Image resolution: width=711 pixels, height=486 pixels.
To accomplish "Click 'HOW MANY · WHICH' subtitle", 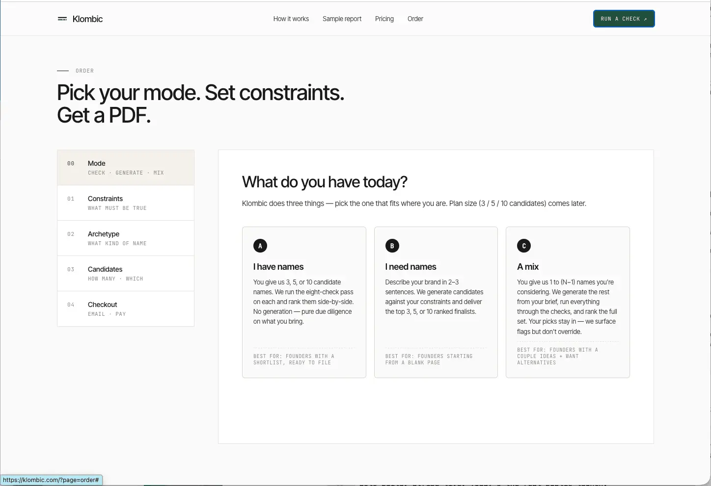I will [x=115, y=279].
